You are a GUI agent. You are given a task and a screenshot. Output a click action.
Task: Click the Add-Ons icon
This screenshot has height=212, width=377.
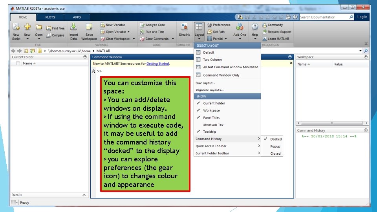[240, 27]
